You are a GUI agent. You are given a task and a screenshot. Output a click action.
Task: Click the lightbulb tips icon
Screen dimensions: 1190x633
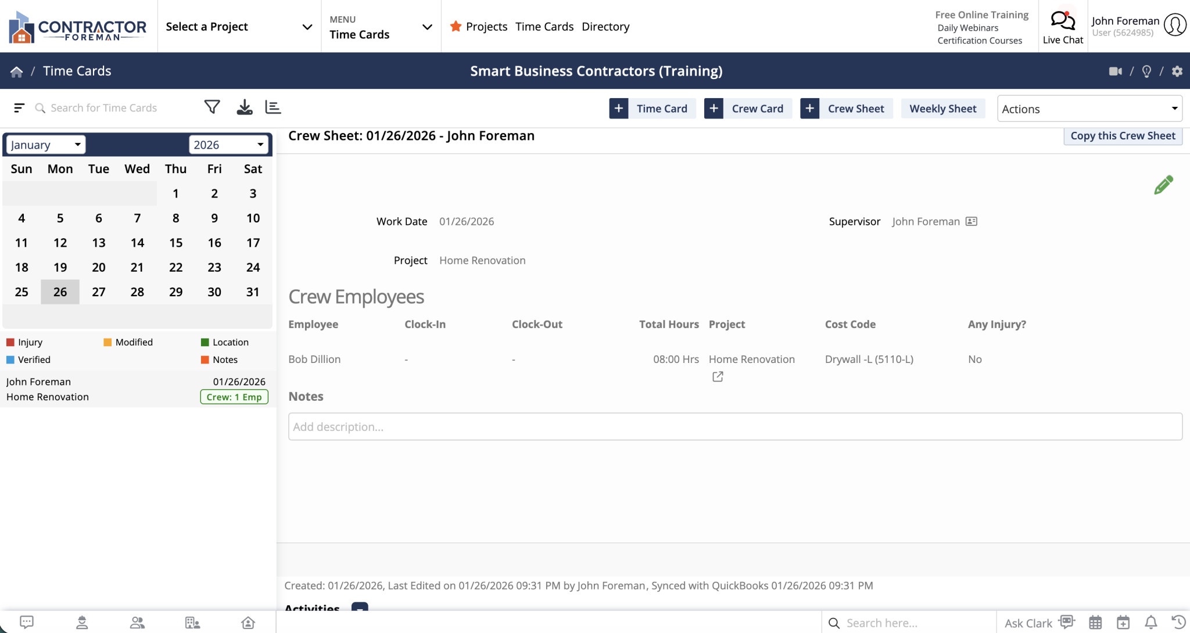(x=1146, y=71)
